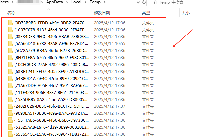Click the search box 在 Temp 中搜索

coord(177,2)
